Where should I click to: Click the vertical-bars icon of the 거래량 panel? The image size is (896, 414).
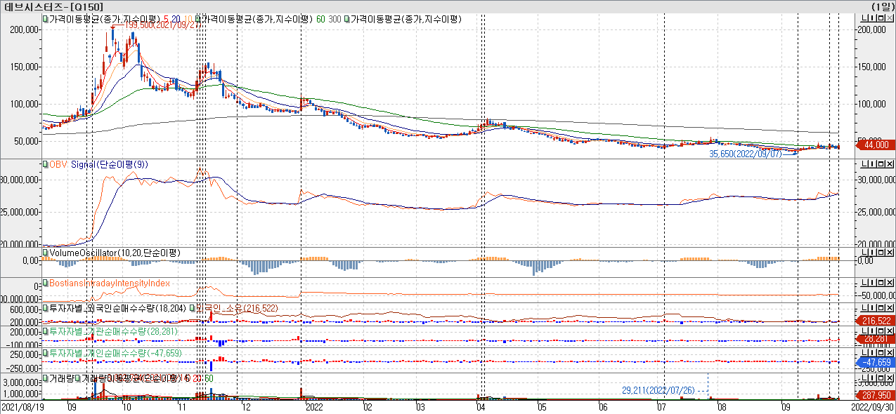872,377
